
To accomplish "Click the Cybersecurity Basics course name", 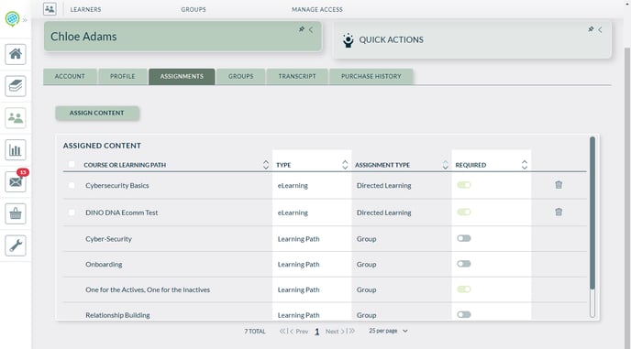I will 117,185.
